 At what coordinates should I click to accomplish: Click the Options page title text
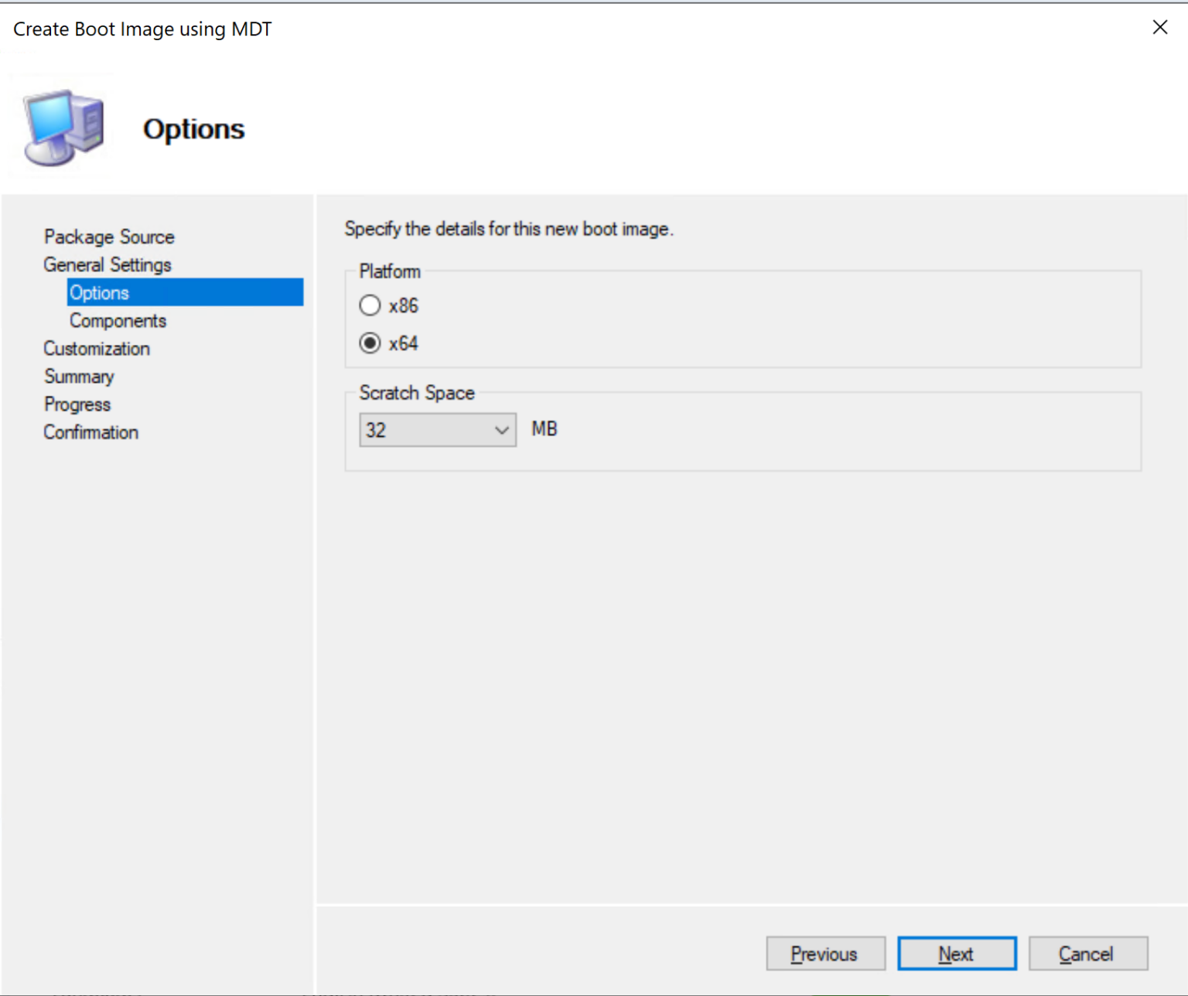coord(193,128)
